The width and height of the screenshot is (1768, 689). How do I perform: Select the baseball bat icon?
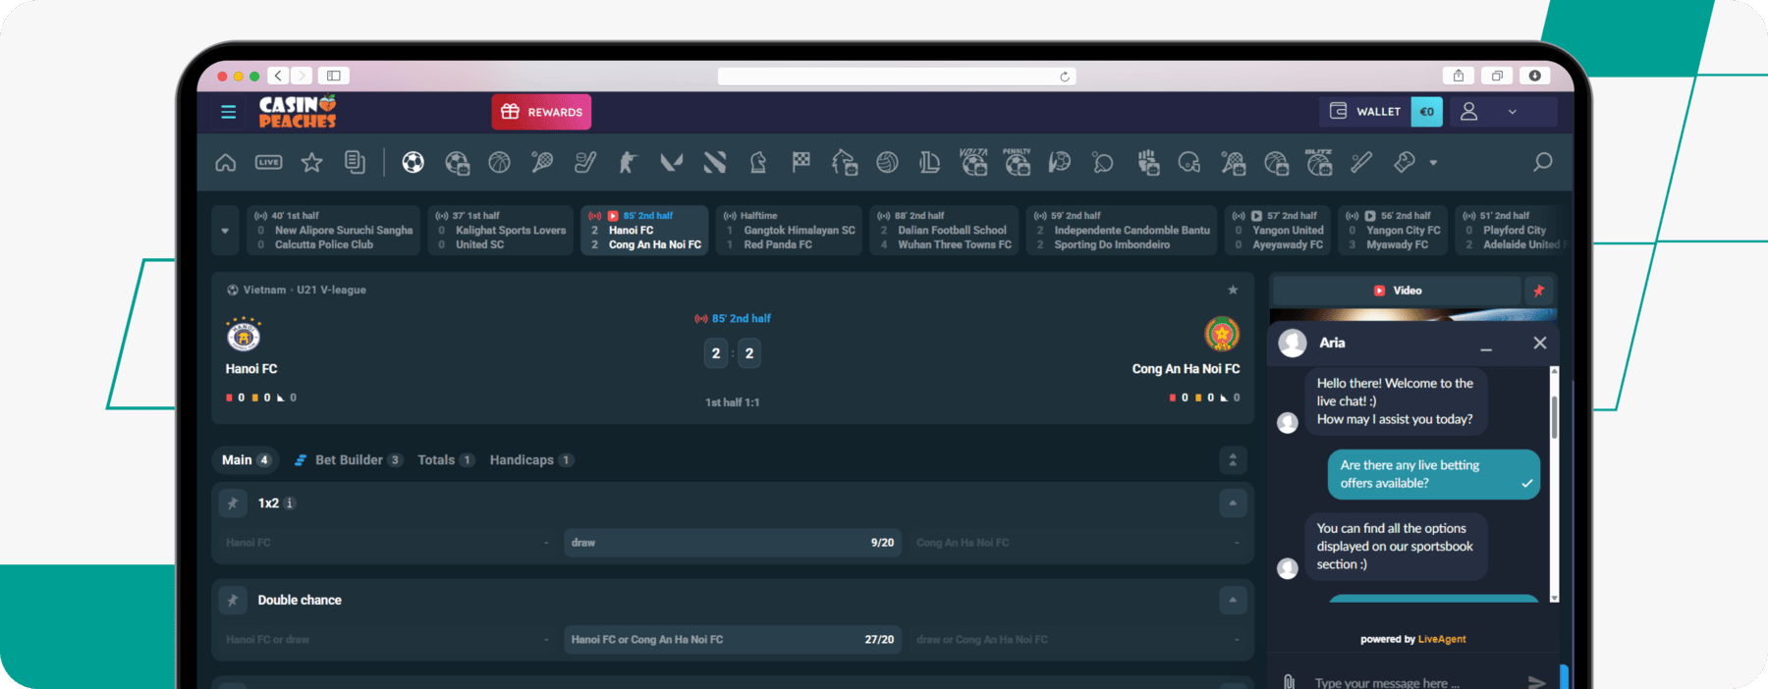coord(1361,162)
